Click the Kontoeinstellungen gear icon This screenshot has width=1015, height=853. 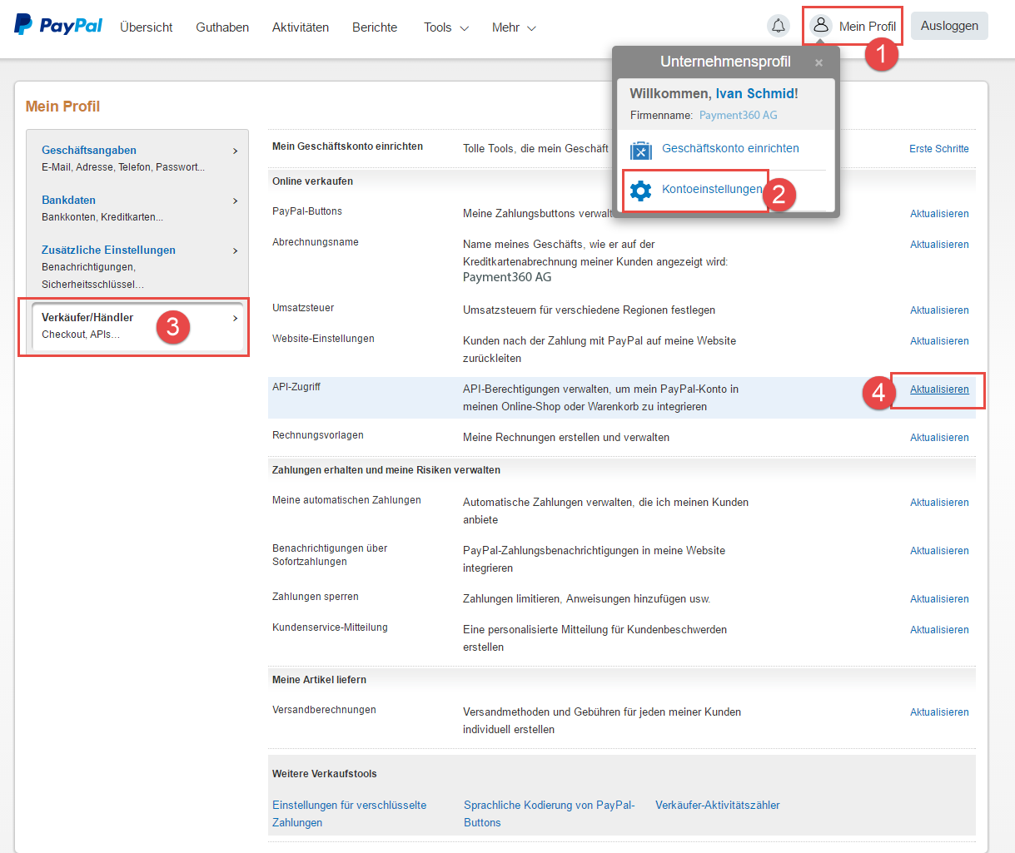point(640,191)
